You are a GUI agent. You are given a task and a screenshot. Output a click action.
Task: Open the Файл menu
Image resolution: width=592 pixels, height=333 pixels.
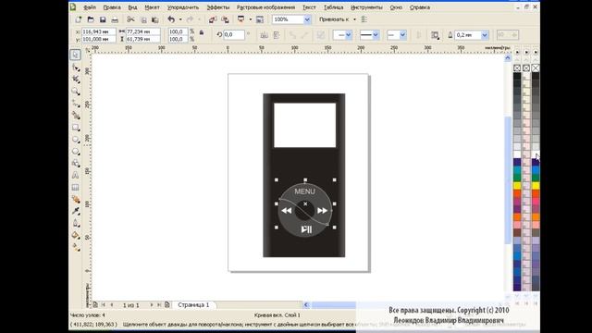point(90,7)
